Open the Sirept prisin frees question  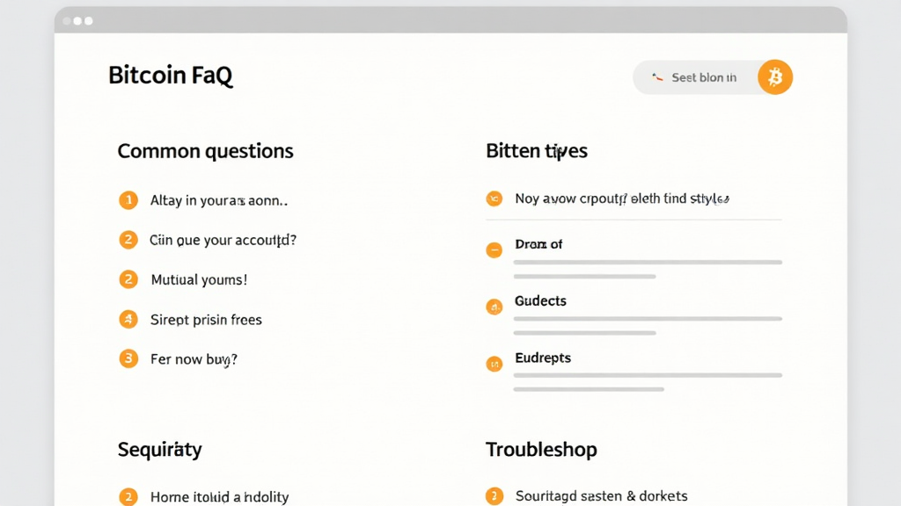tap(206, 320)
